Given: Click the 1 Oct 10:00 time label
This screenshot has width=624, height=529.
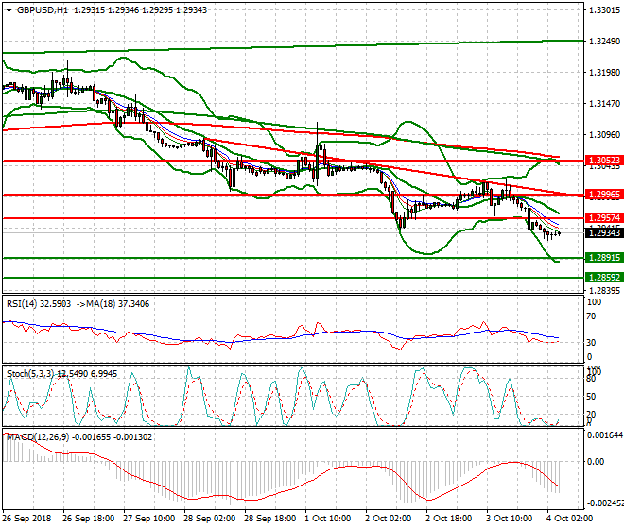Looking at the screenshot, I should pyautogui.click(x=328, y=519).
